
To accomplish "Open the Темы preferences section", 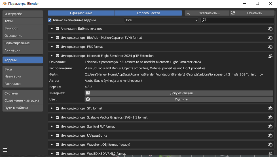I will [23, 21].
